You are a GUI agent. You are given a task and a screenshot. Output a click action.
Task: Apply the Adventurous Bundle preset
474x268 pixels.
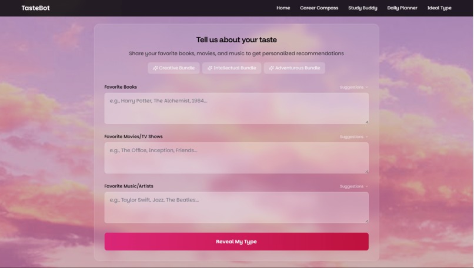pyautogui.click(x=294, y=68)
